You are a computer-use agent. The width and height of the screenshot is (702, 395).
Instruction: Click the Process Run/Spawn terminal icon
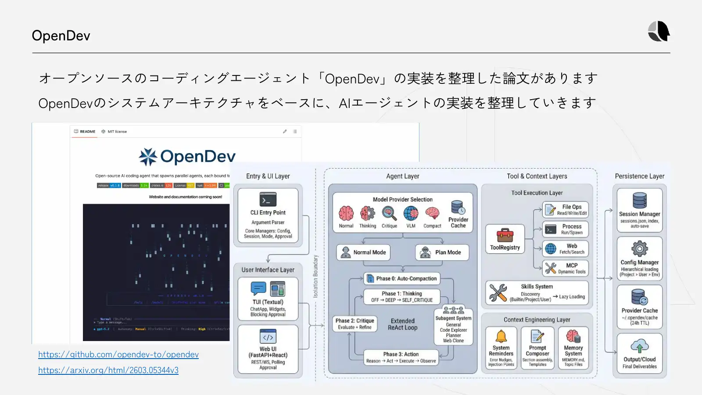(x=550, y=229)
